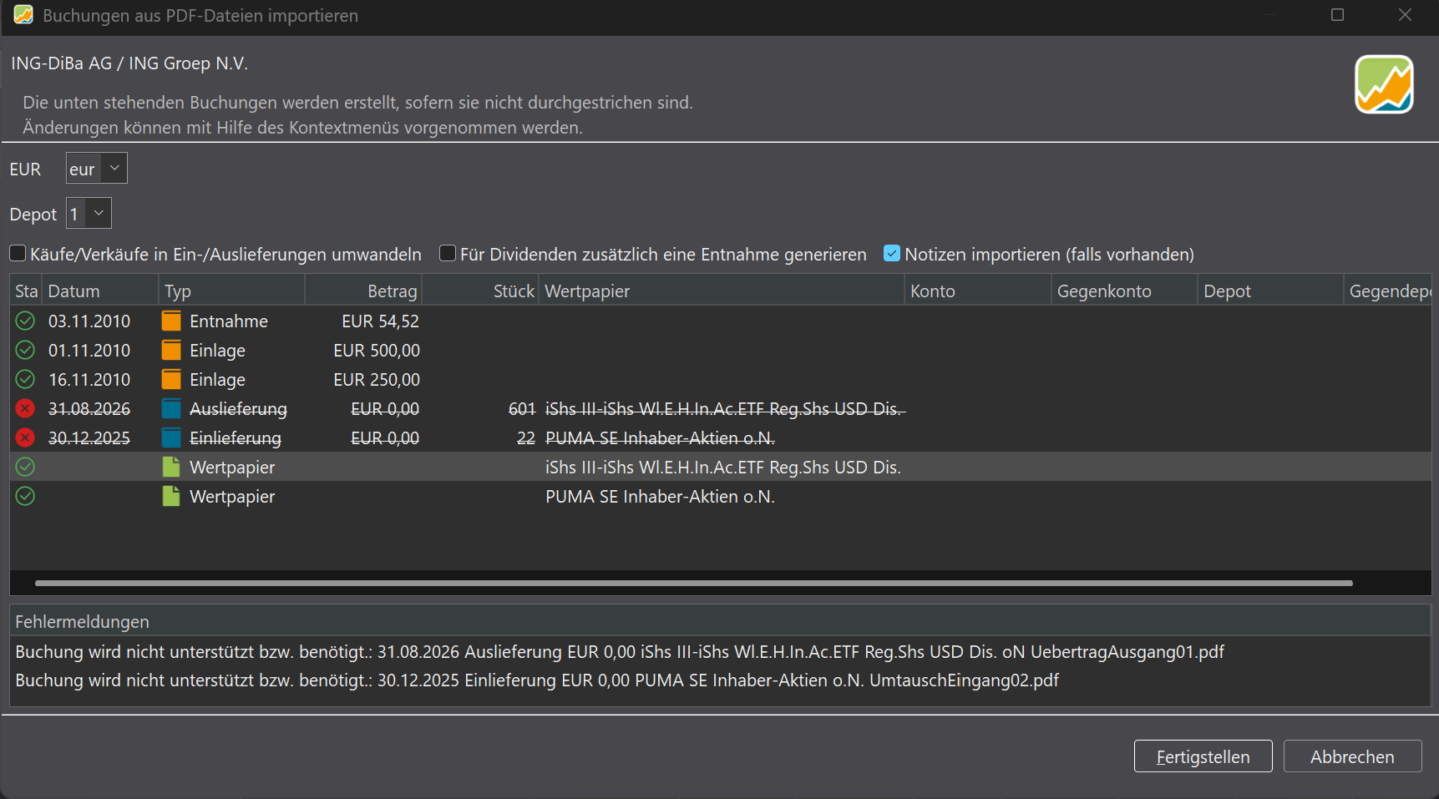Screen dimensions: 1439x799
Task: Click the horizontal scrollbar below the table
Action: [x=693, y=583]
